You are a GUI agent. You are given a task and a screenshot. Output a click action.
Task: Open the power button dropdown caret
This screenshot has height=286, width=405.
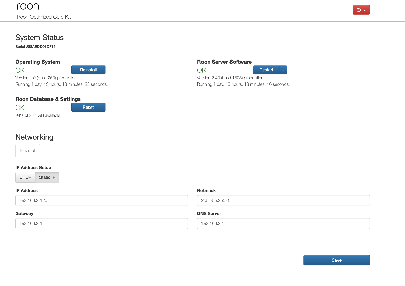click(365, 10)
